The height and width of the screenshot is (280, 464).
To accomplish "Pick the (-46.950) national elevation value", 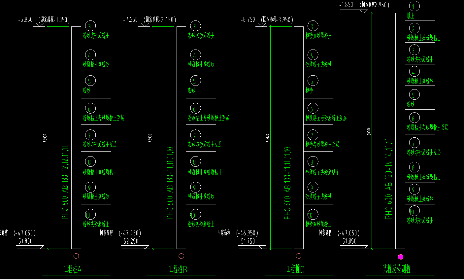I will (247, 233).
